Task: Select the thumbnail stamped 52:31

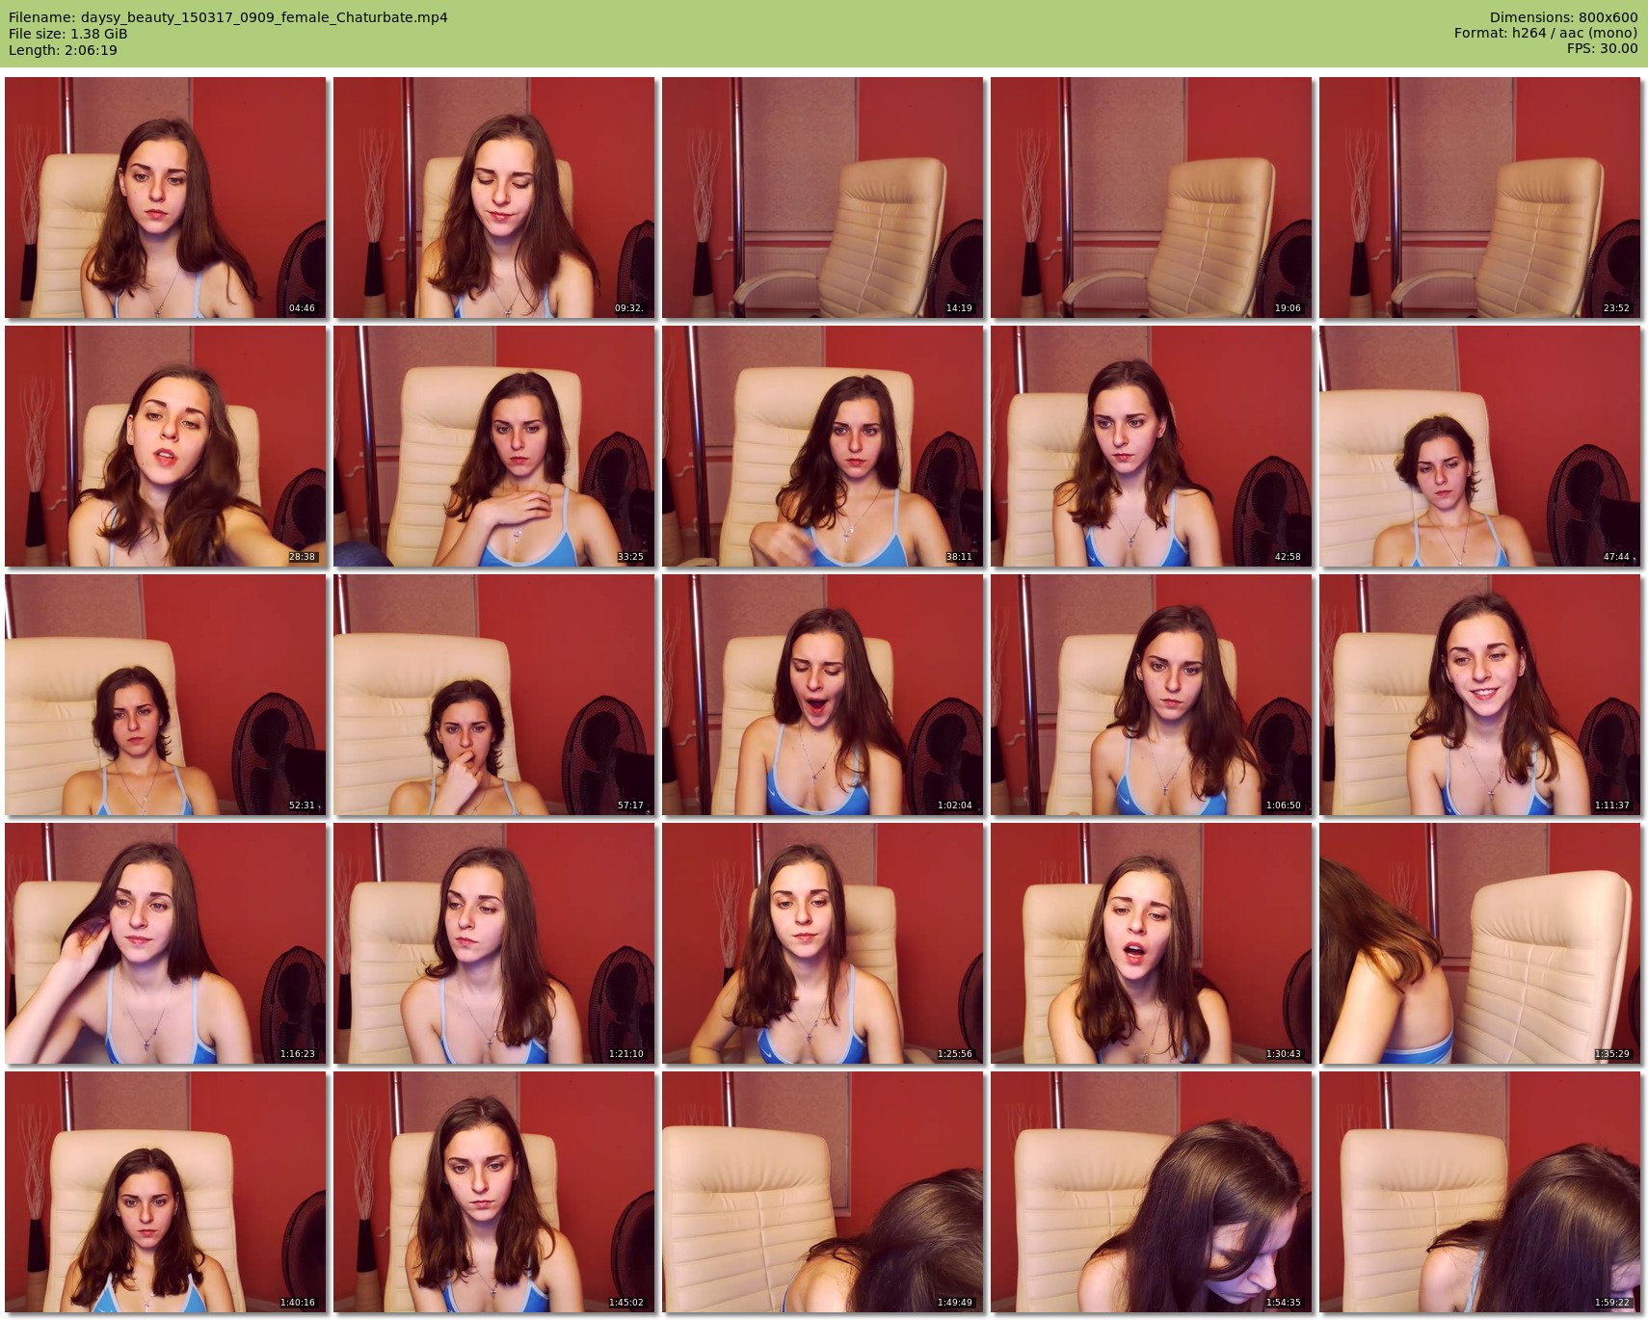Action: click(165, 695)
